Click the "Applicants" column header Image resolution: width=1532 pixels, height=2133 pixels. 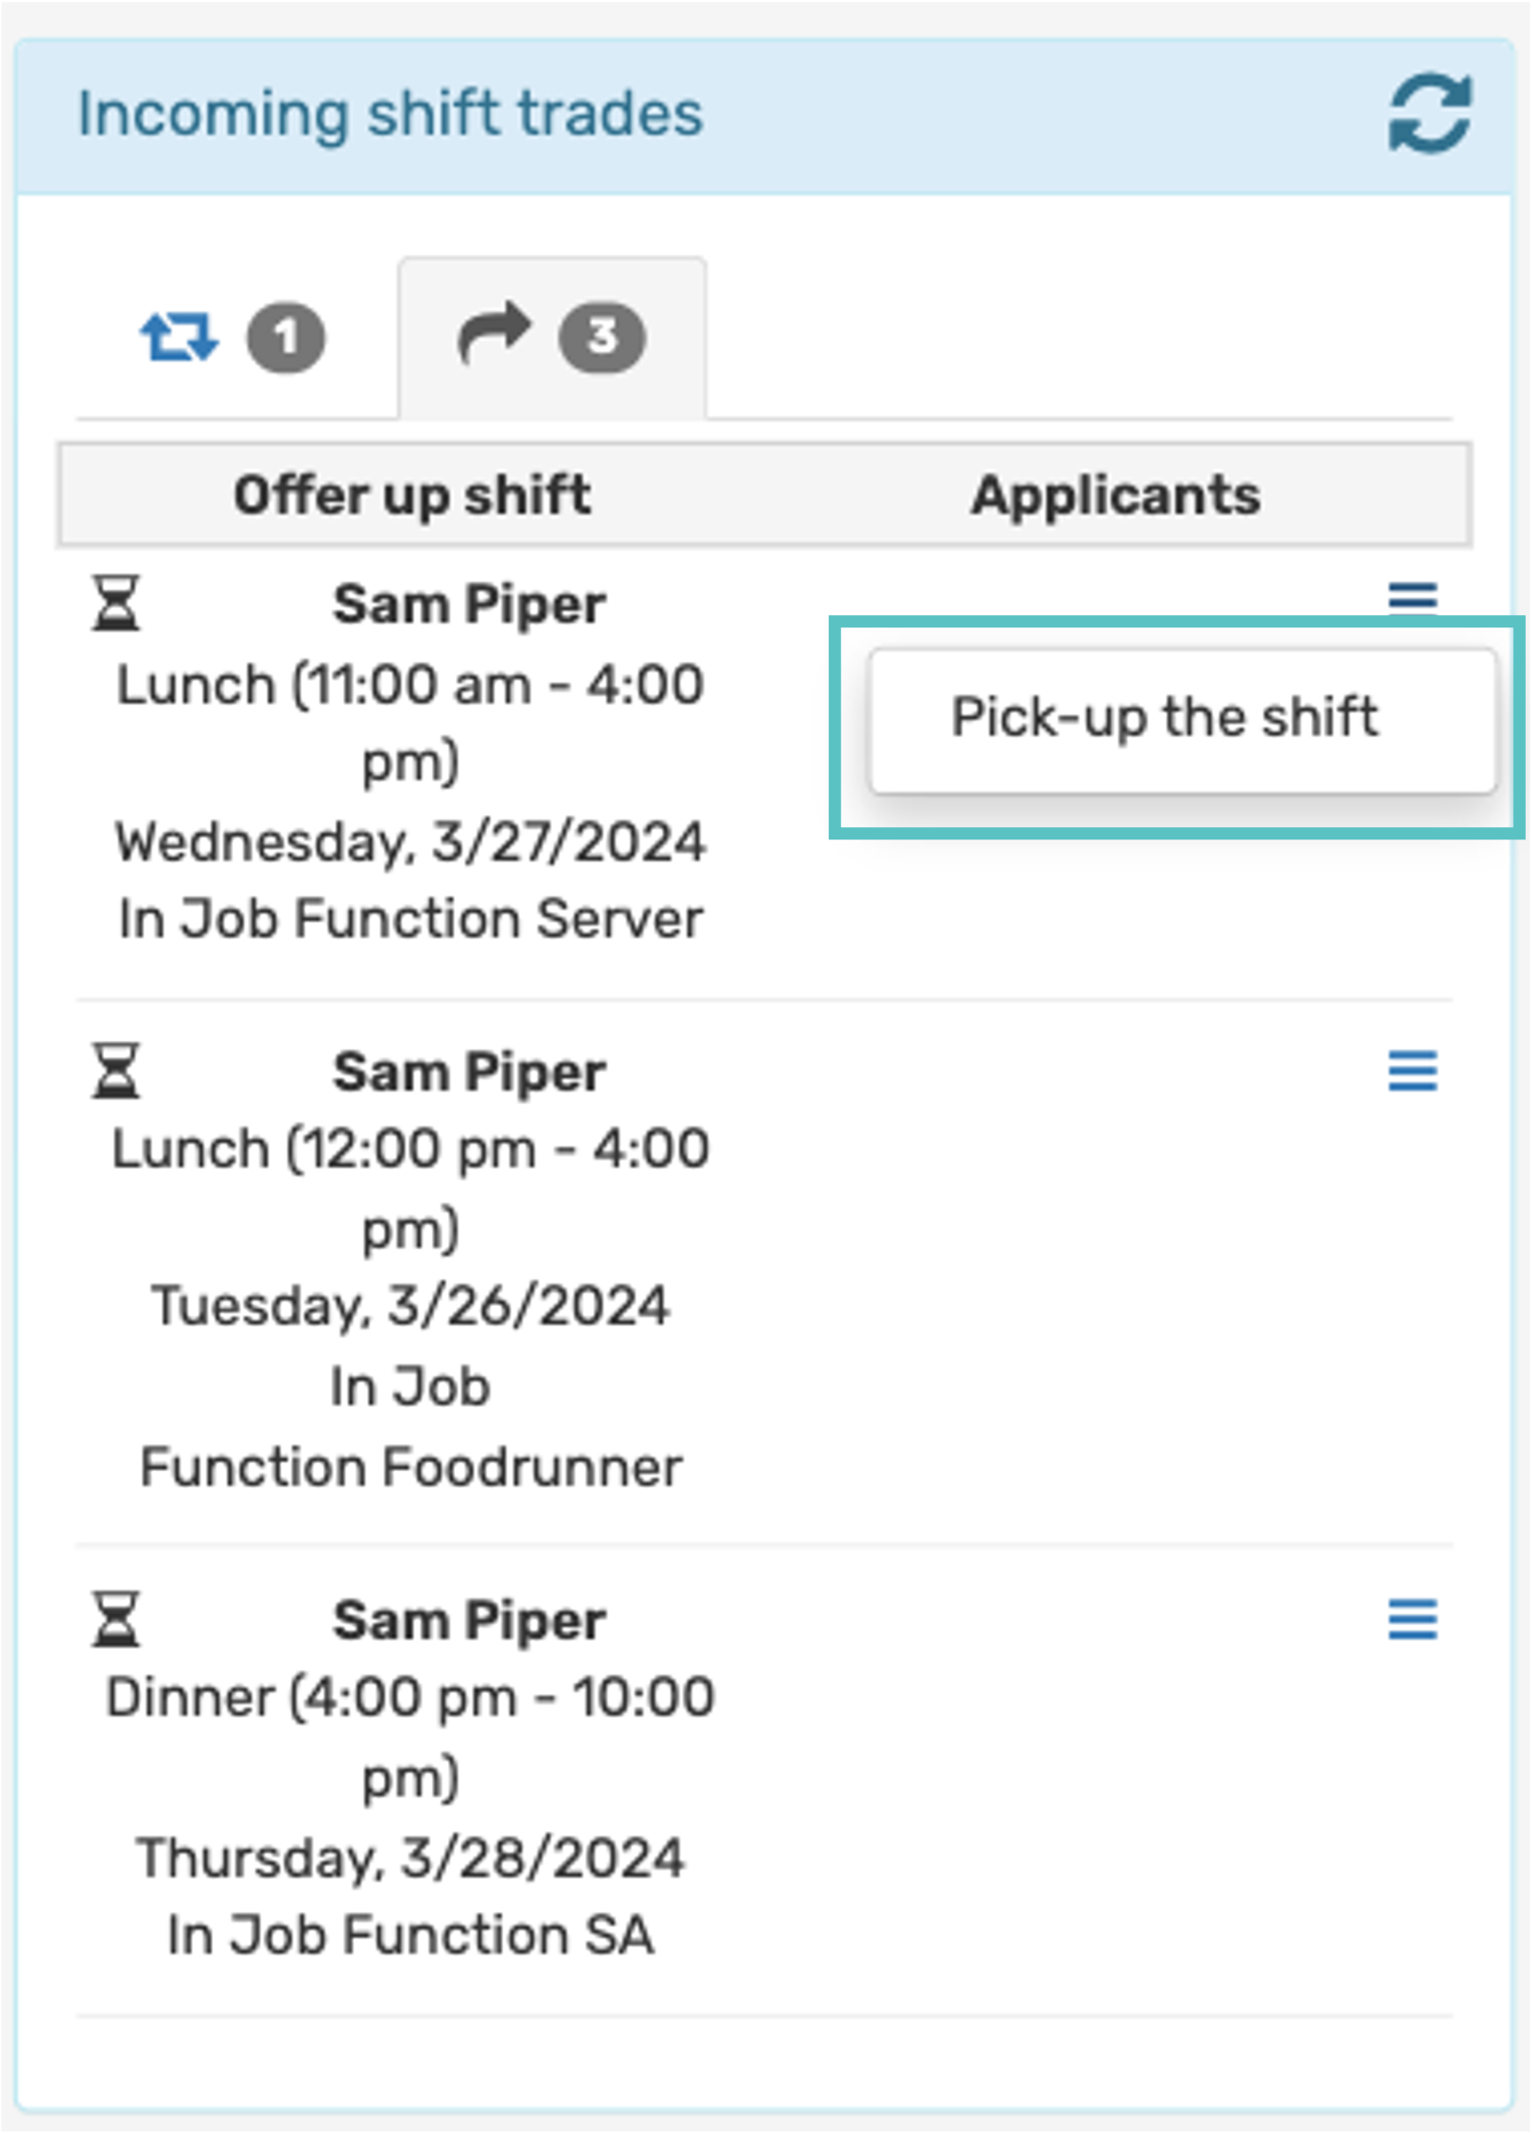tap(1116, 495)
